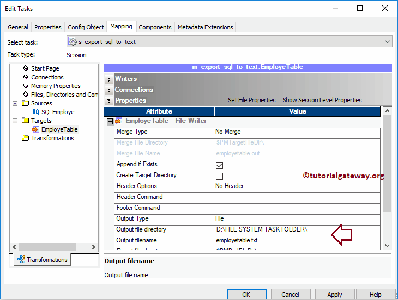Click the Transformations folder icon in tree
Screen dimensions: 398x300
tap(26, 138)
